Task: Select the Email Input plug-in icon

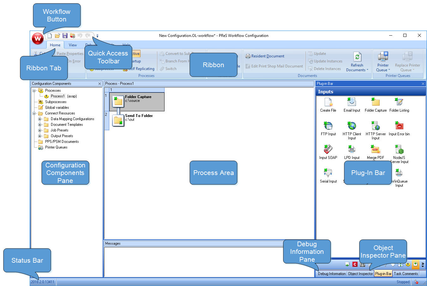Action: pyautogui.click(x=352, y=105)
